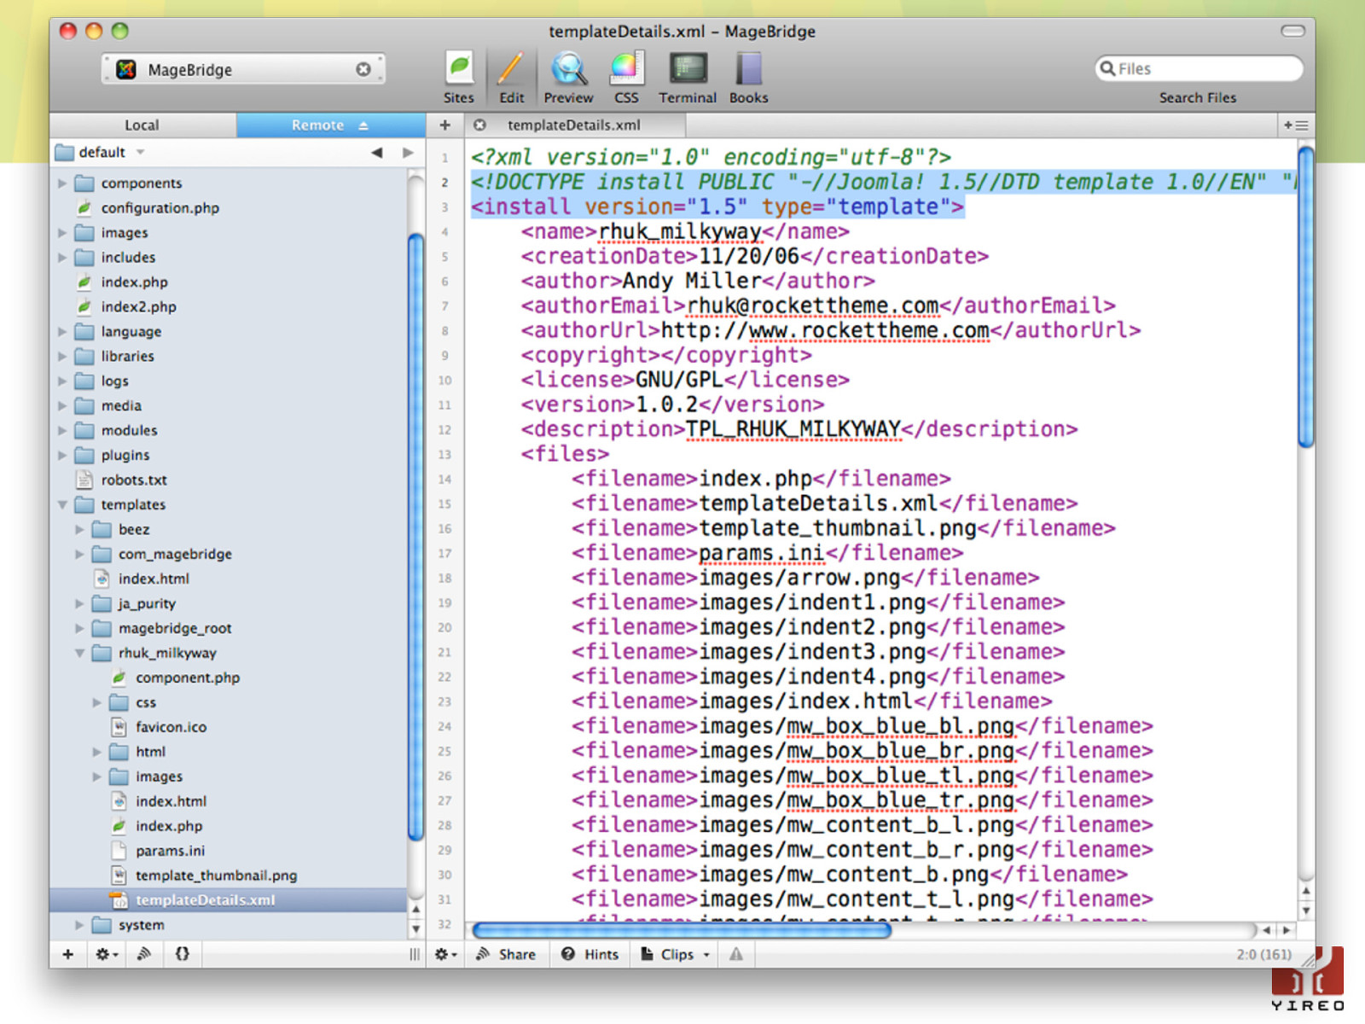Click file browser scroll down arrow

click(x=415, y=929)
